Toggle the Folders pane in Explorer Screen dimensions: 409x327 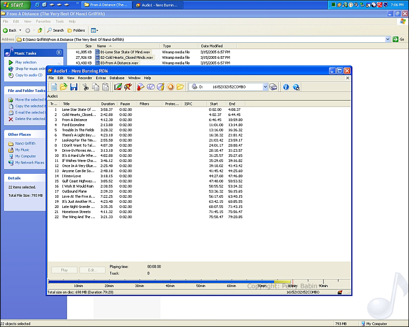pos(76,31)
